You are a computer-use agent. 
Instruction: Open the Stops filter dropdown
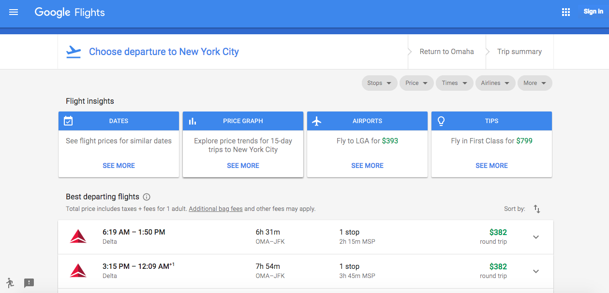click(380, 83)
